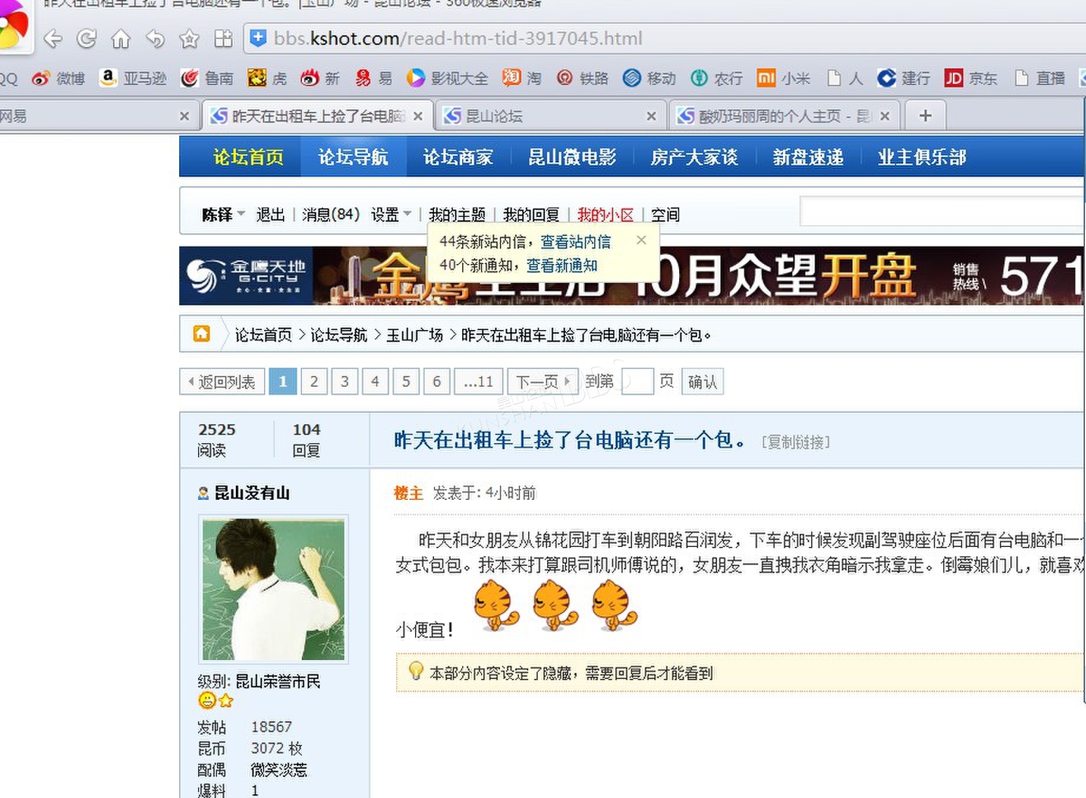The image size is (1086, 798).
Task: Open 消息(84) messages link
Action: tap(331, 215)
